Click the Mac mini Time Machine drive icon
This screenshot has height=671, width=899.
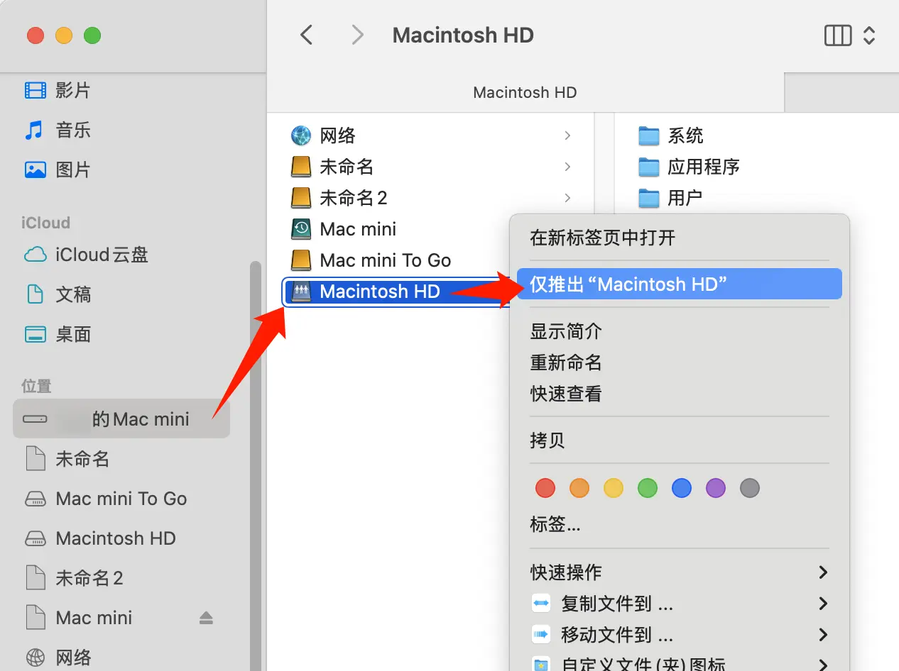(301, 229)
